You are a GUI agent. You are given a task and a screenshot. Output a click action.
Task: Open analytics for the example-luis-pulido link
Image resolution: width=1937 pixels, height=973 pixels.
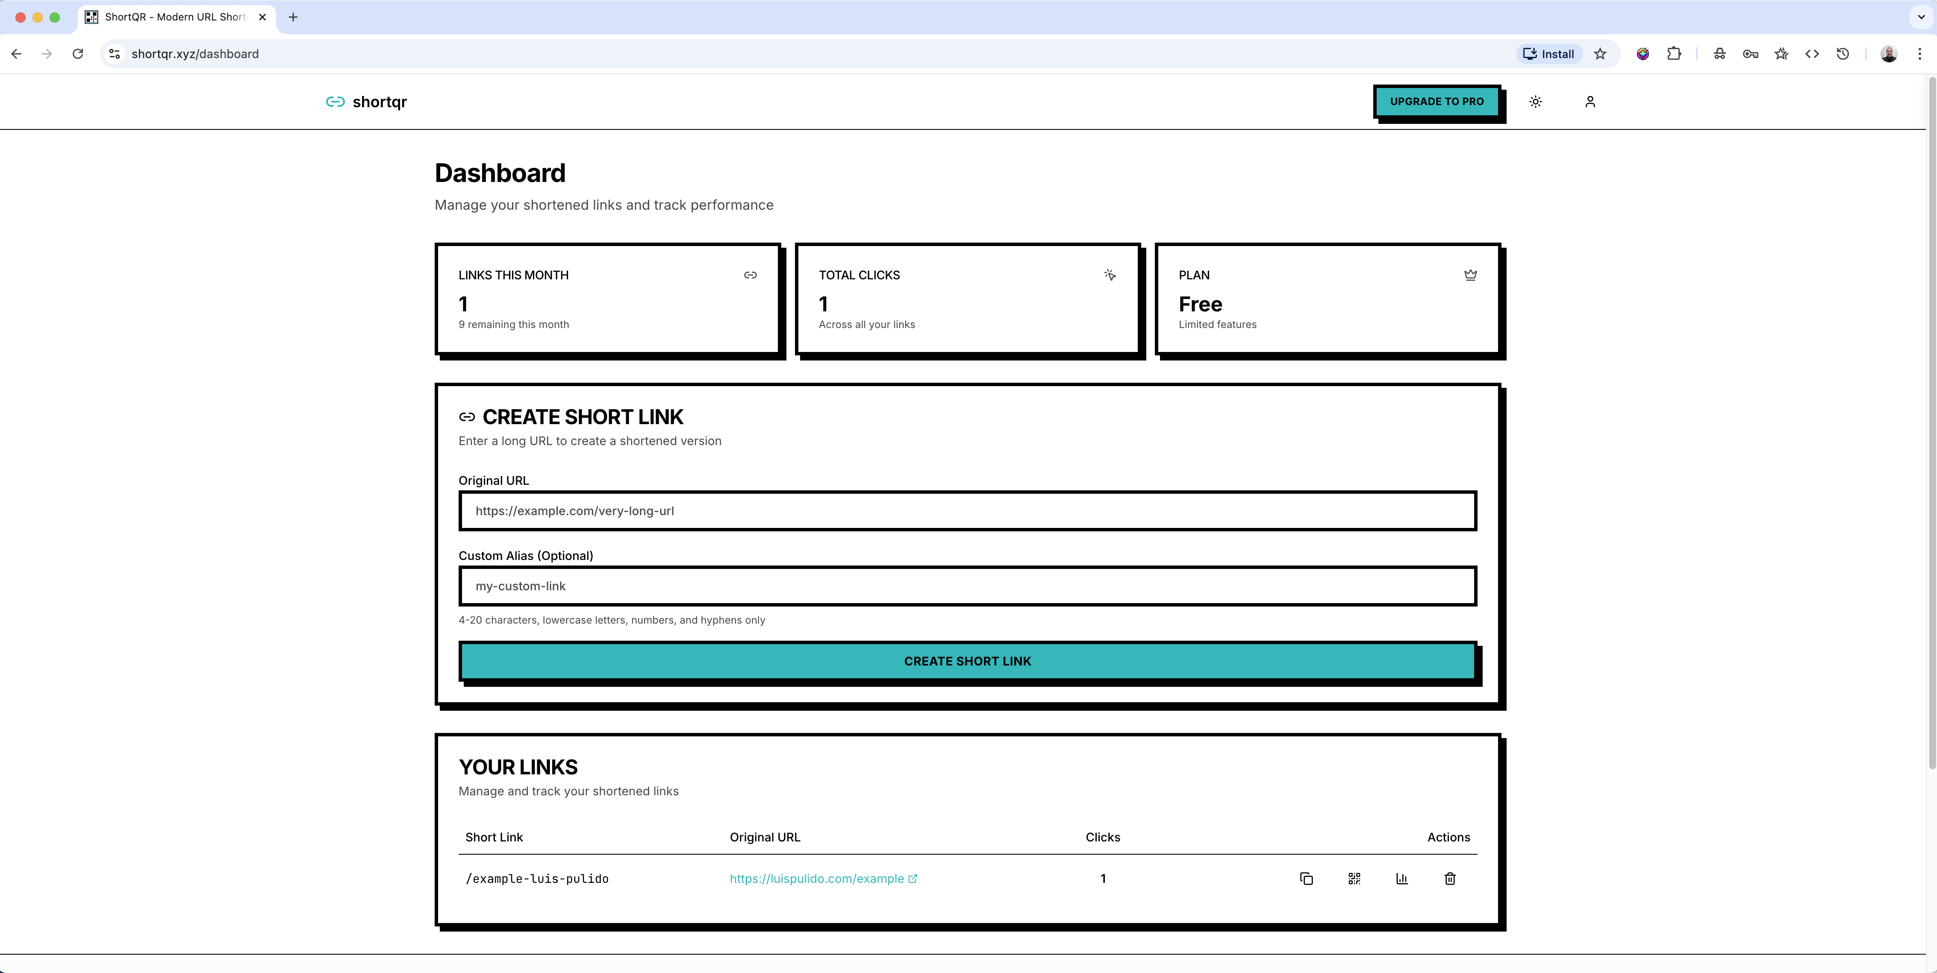pyautogui.click(x=1401, y=878)
